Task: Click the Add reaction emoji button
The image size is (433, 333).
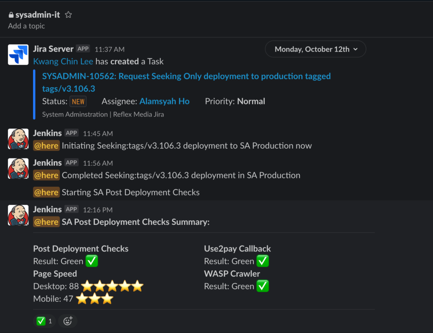Action: [68, 321]
